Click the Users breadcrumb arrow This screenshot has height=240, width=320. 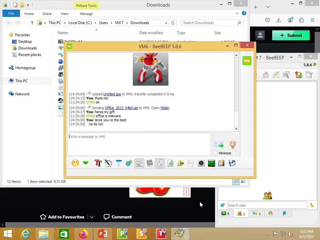[112, 23]
